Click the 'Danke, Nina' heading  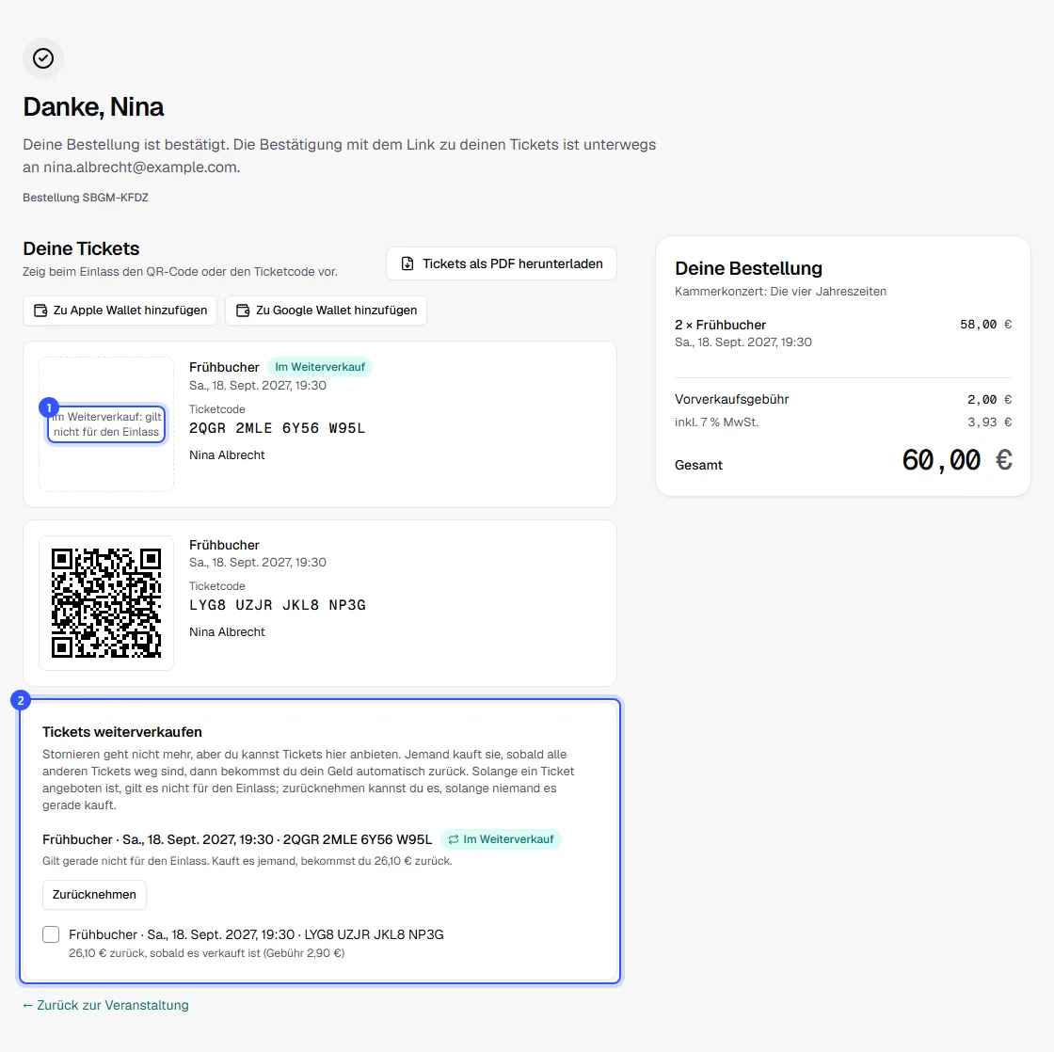click(x=93, y=107)
